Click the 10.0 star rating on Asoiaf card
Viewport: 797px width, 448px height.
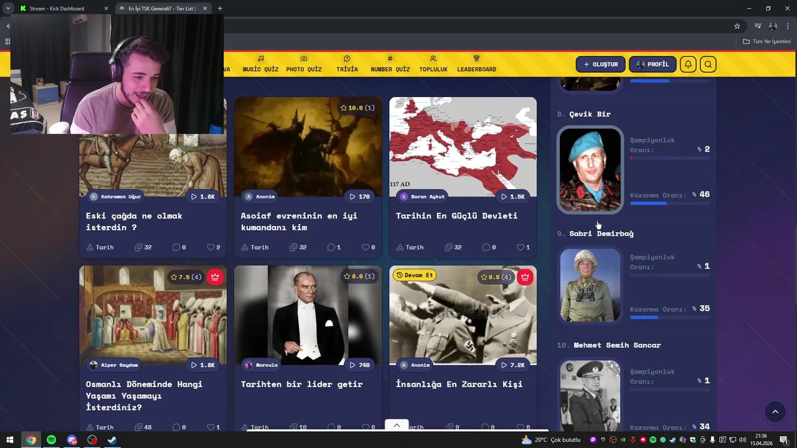pyautogui.click(x=357, y=108)
